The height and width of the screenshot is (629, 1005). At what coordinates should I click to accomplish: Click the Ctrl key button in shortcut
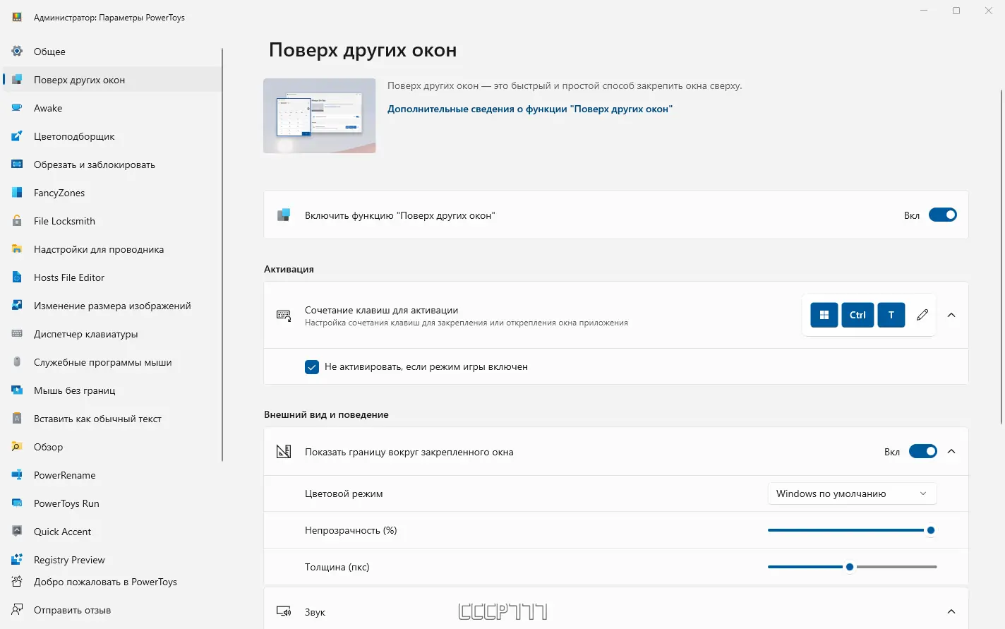pos(857,315)
